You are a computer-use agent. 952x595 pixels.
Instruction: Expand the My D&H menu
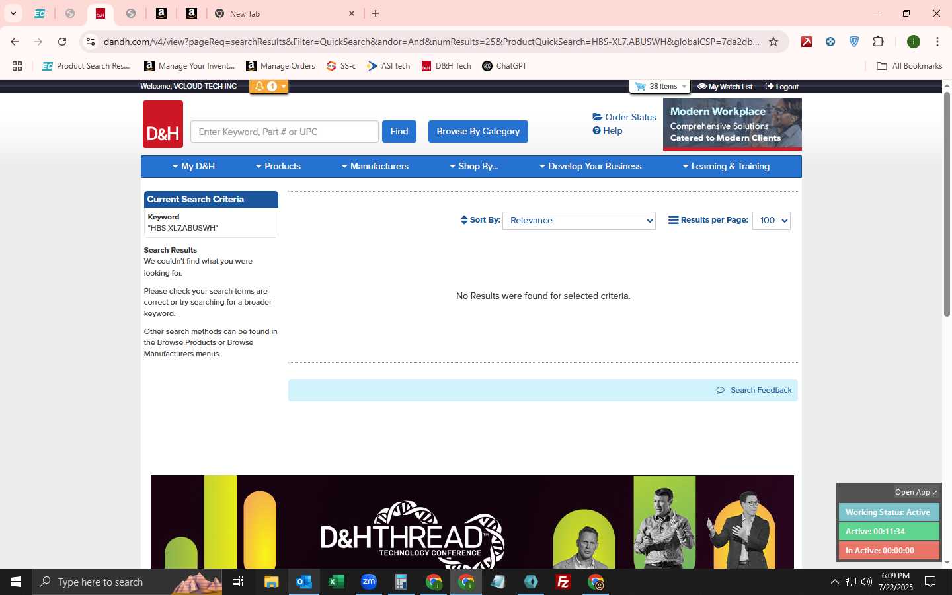[193, 167]
